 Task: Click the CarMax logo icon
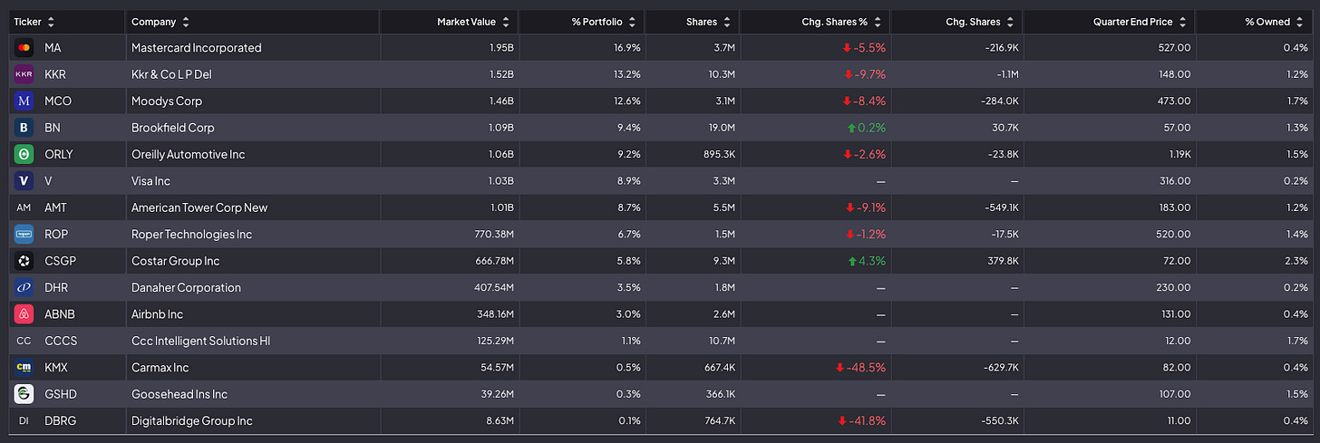[x=24, y=368]
